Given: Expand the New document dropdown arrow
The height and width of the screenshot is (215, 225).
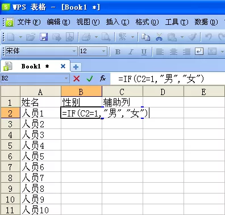Looking at the screenshot, I should click(x=20, y=37).
